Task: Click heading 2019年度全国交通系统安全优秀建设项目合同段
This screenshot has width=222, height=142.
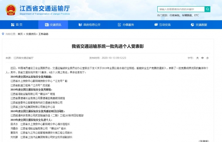Action: tap(38, 111)
